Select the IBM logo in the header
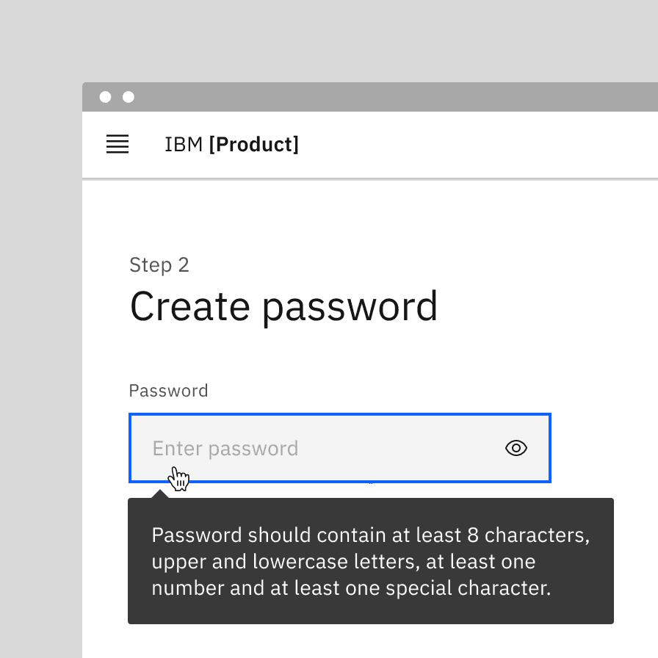This screenshot has height=658, width=658. pyautogui.click(x=184, y=144)
